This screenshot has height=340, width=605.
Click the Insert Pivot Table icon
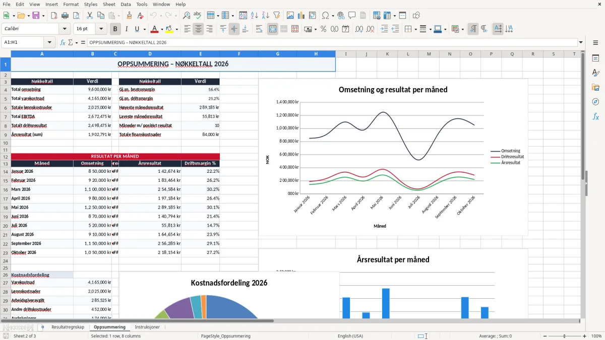point(312,16)
